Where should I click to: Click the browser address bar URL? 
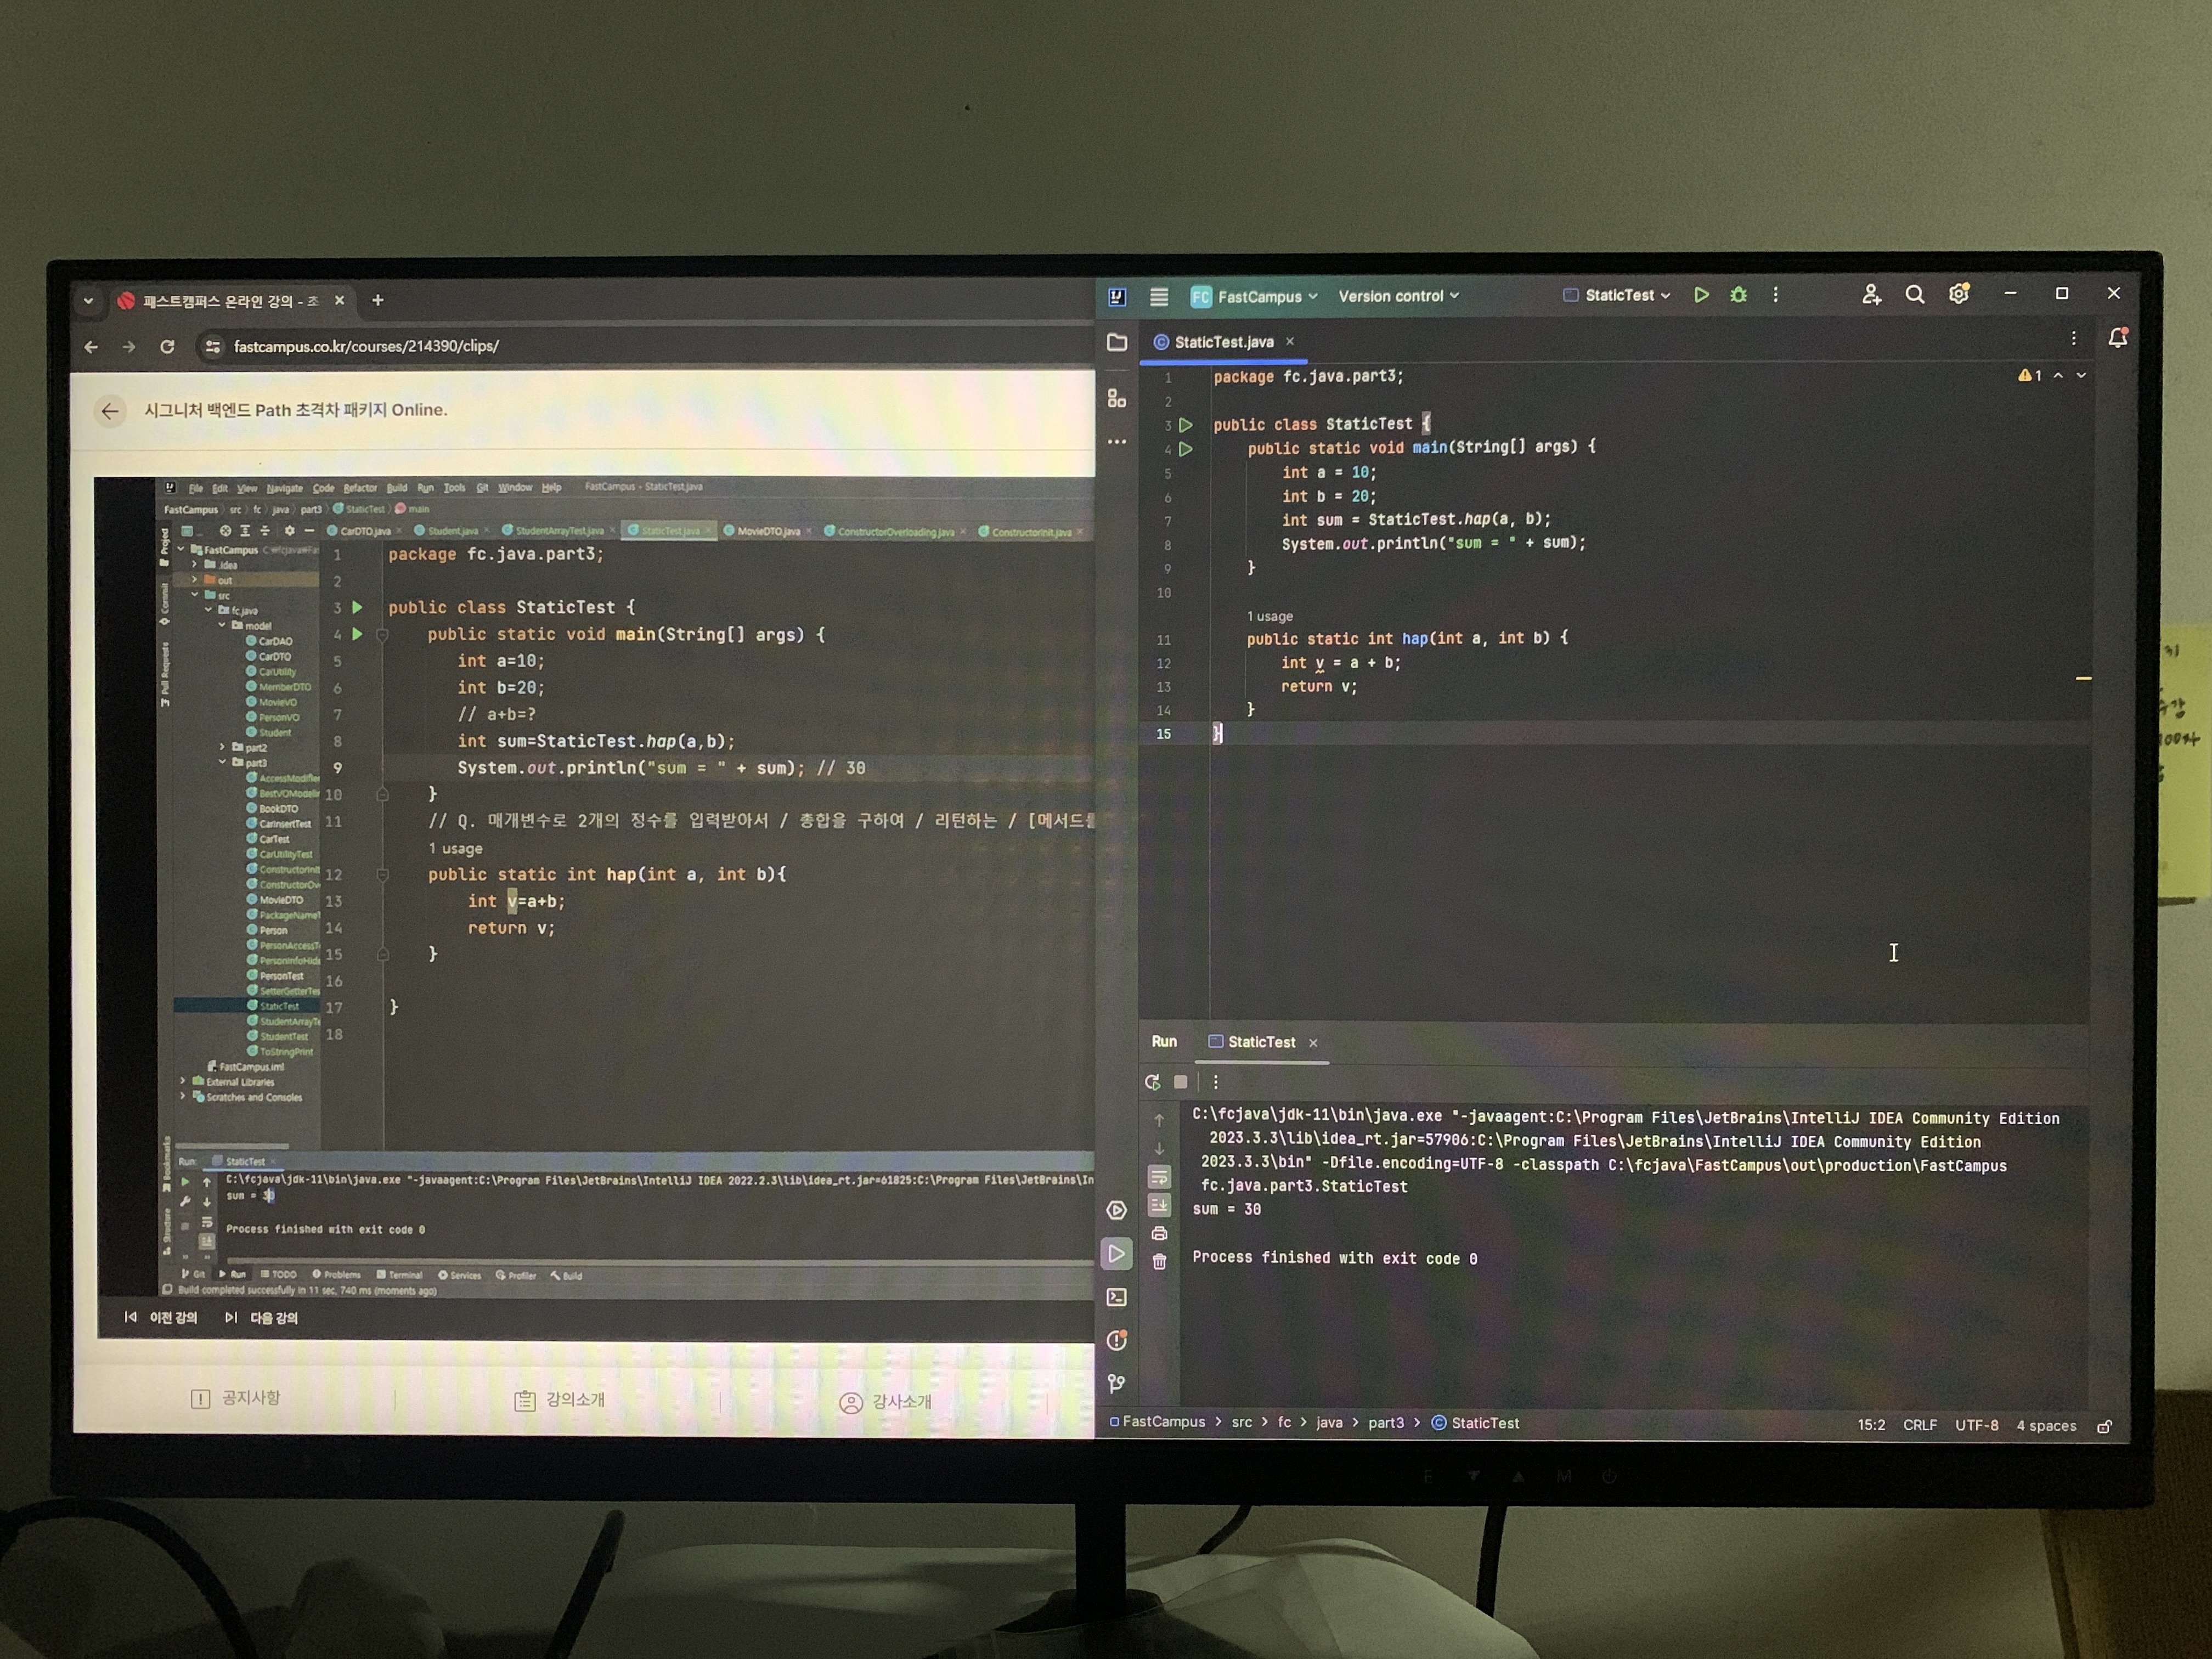366,346
